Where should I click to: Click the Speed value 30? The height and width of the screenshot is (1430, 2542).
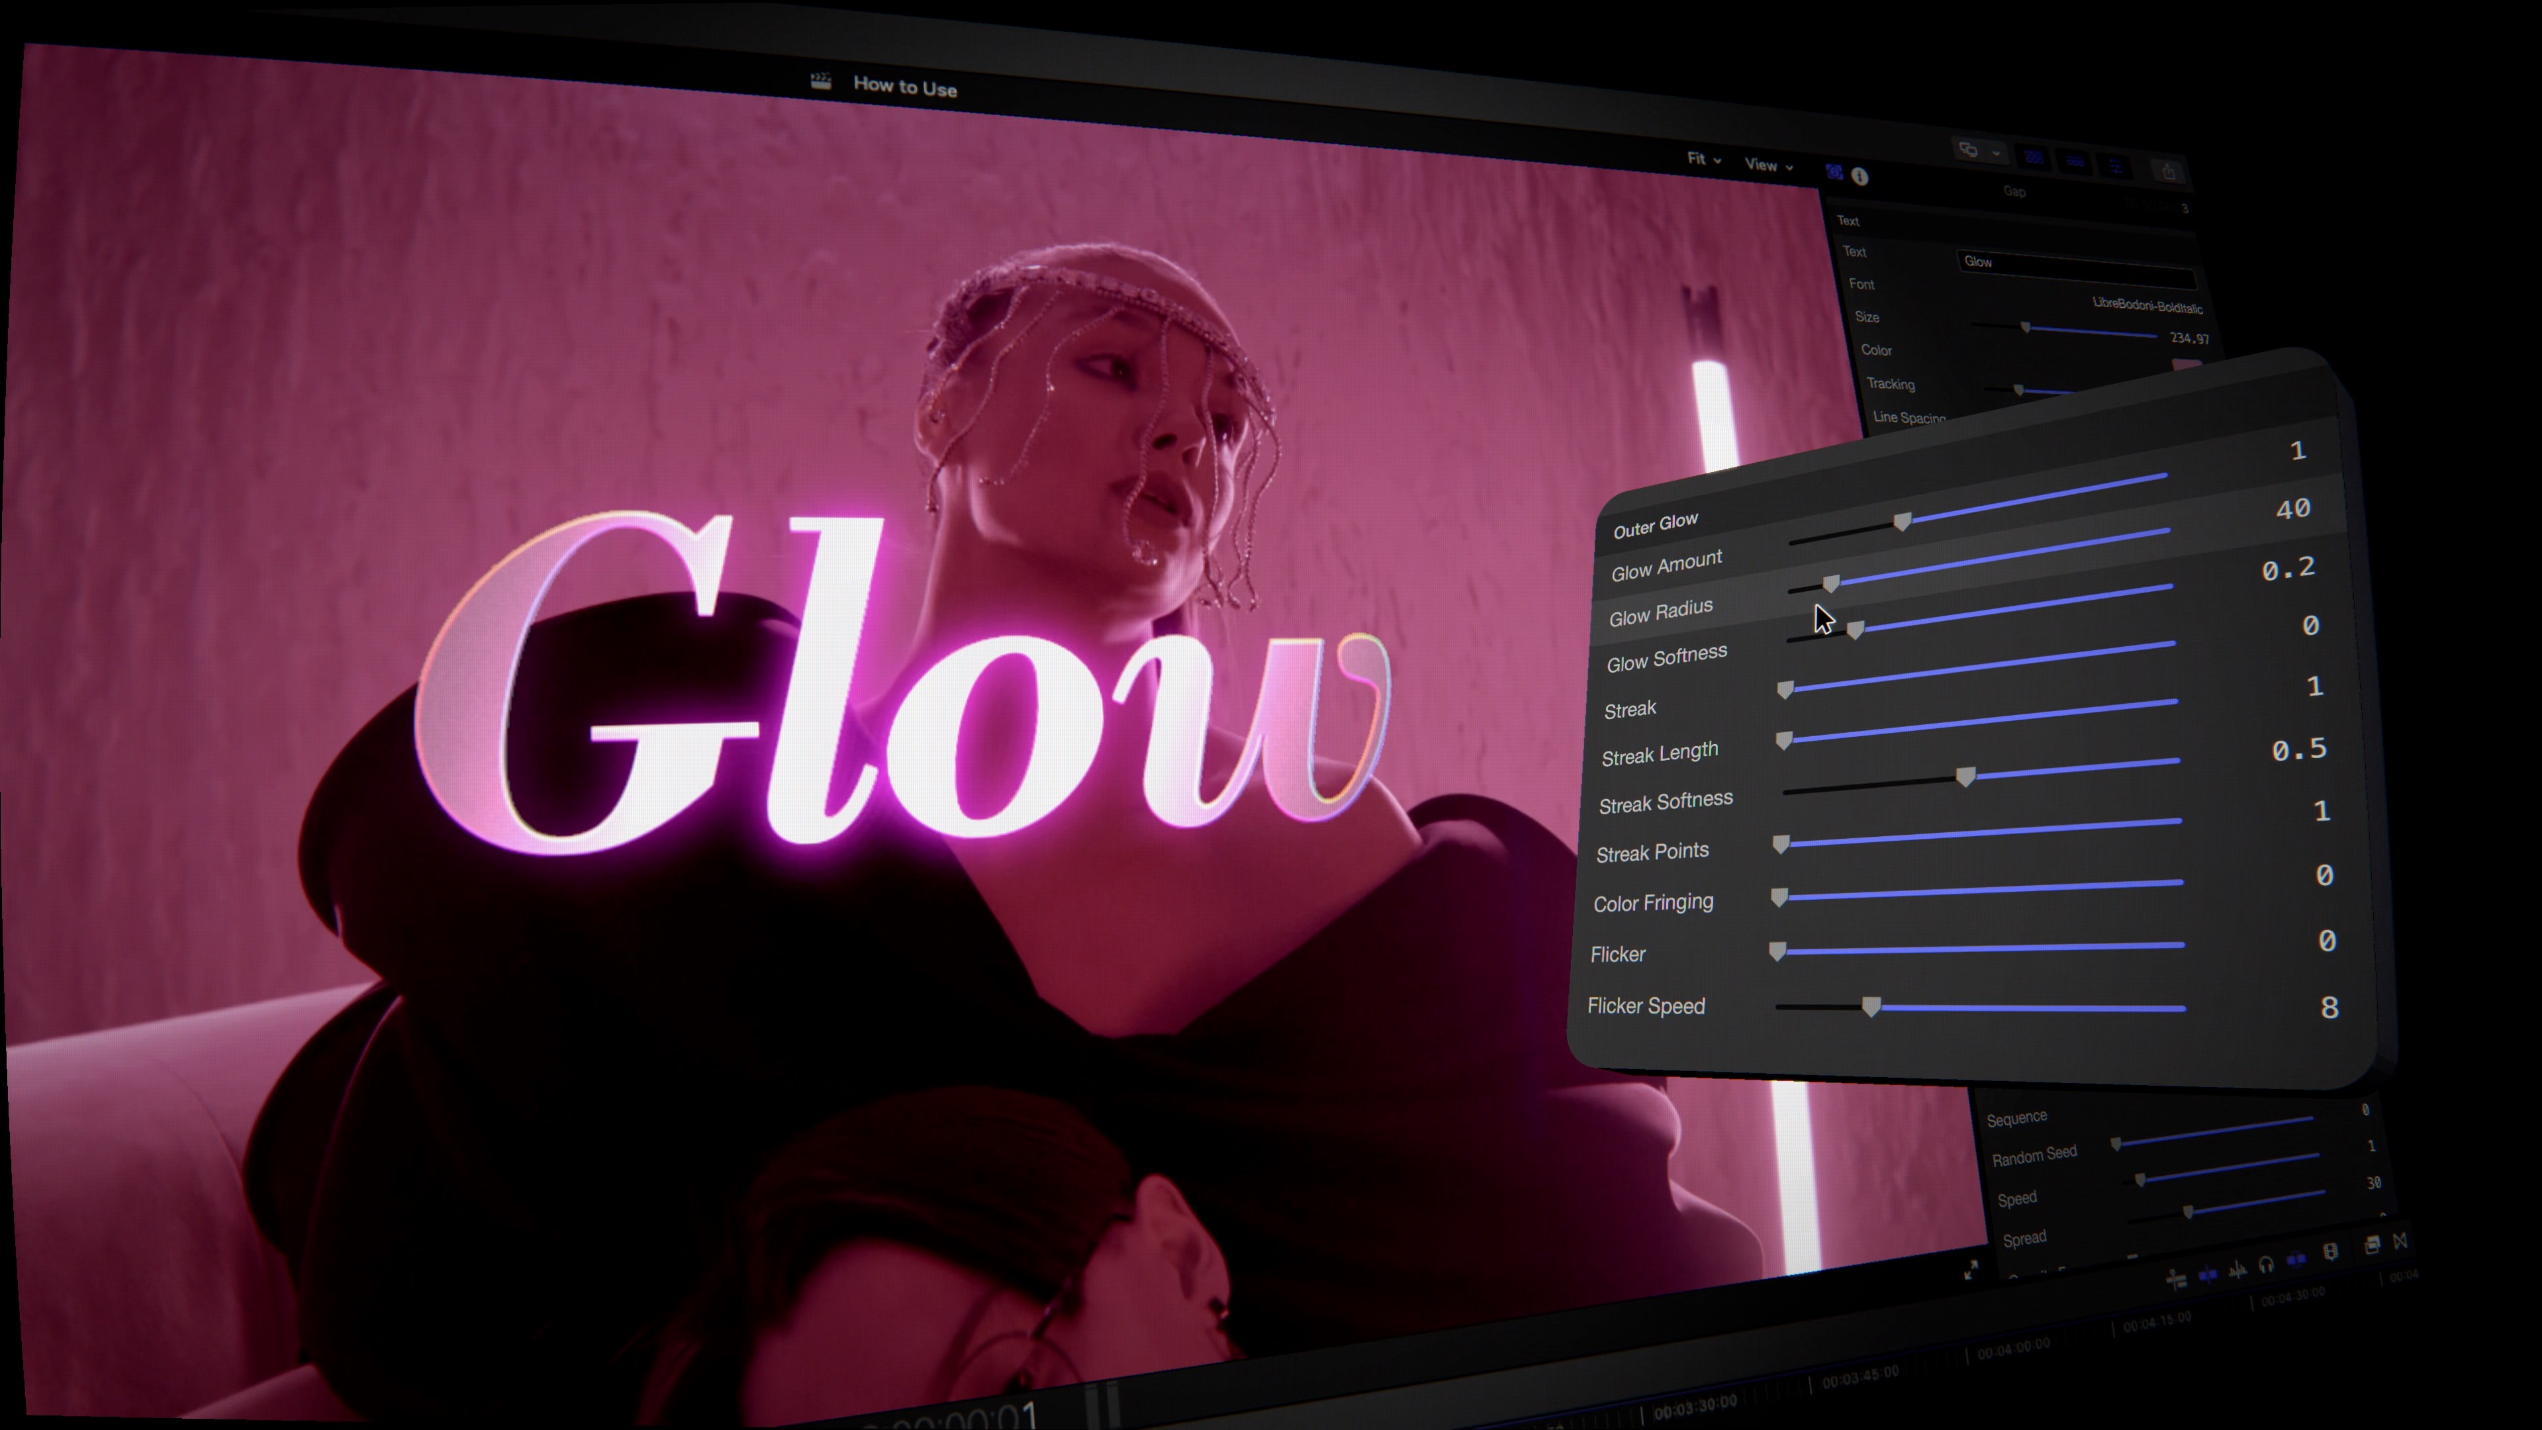(x=2373, y=1182)
